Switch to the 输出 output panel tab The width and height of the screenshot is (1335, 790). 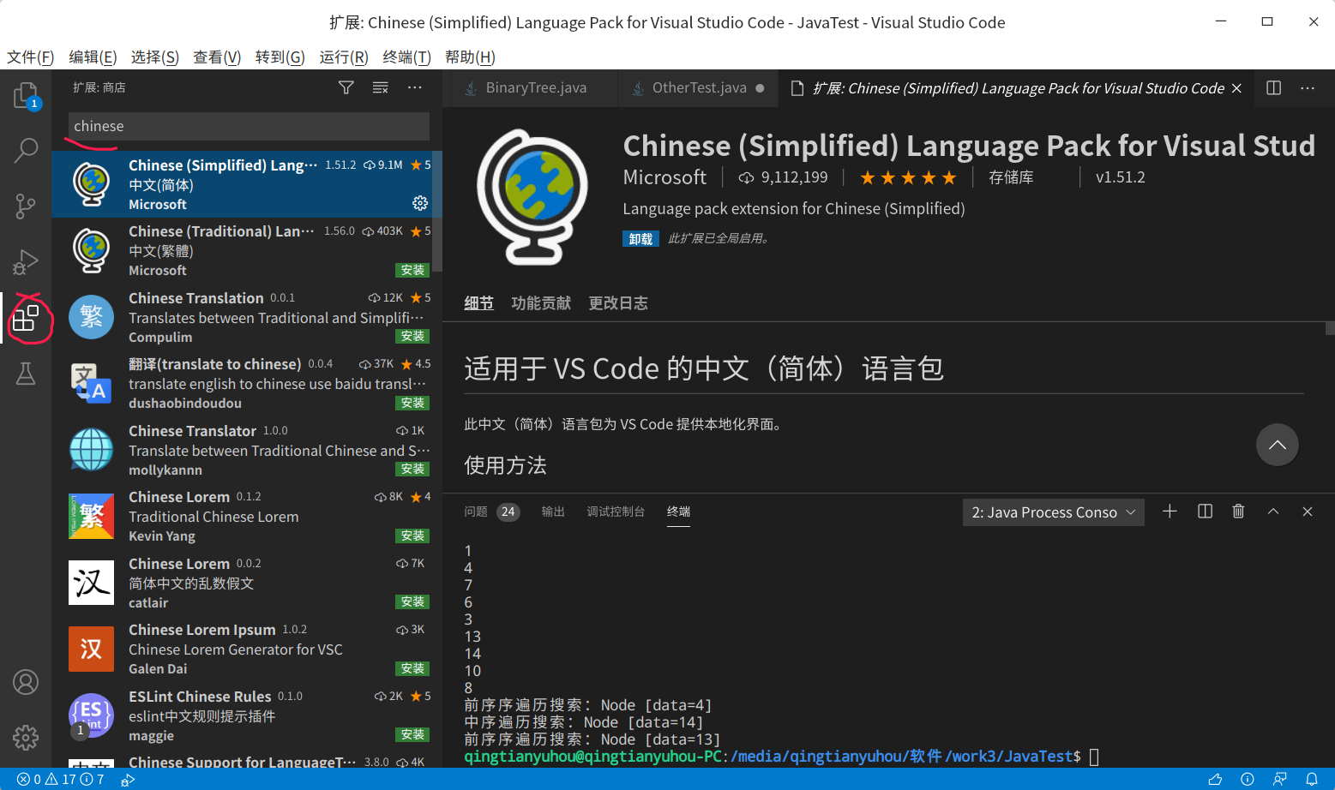(x=553, y=512)
